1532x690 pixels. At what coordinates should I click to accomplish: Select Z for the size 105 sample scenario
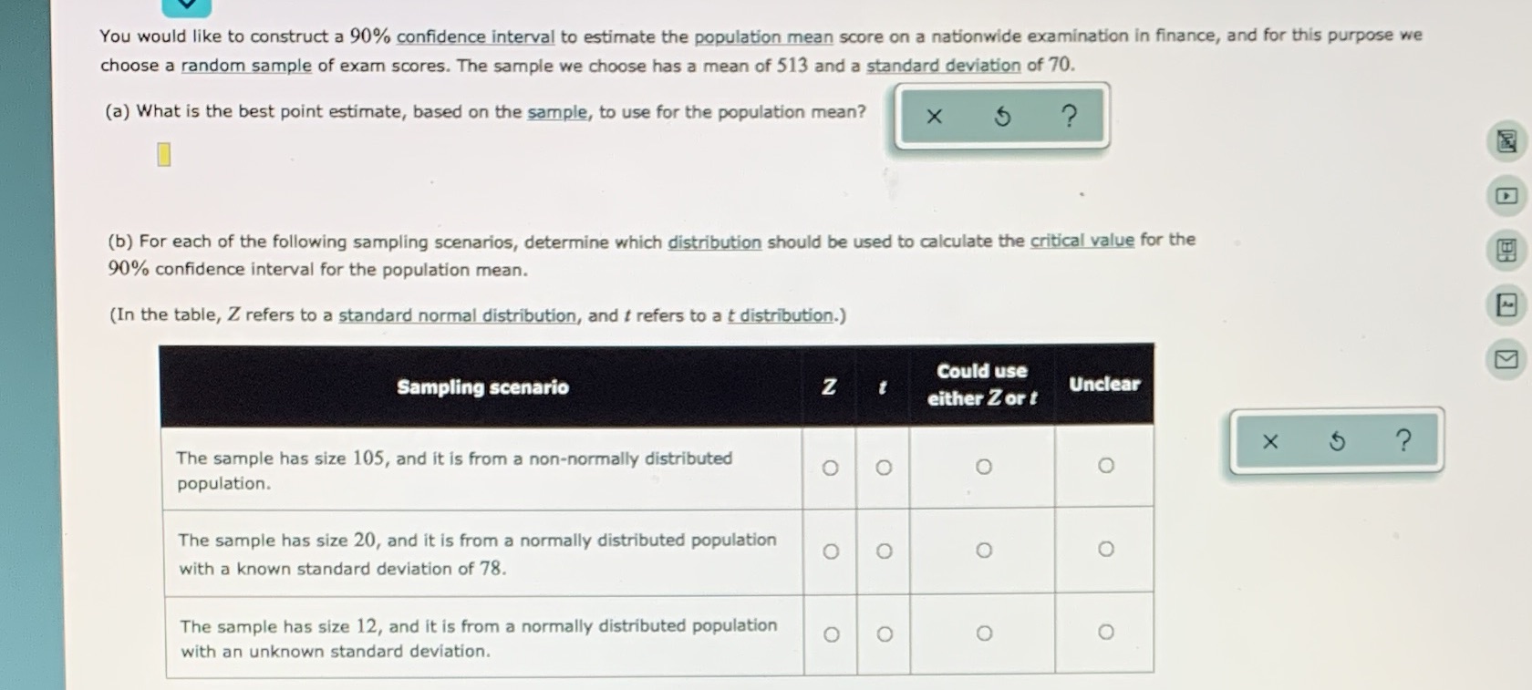(829, 468)
